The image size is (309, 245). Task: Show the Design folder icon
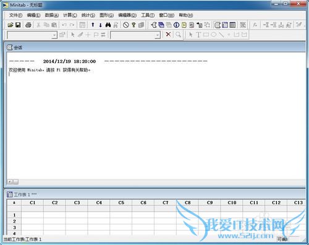click(x=207, y=25)
